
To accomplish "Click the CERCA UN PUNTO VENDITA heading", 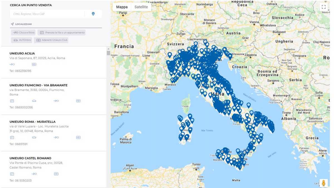I will pyautogui.click(x=31, y=5).
